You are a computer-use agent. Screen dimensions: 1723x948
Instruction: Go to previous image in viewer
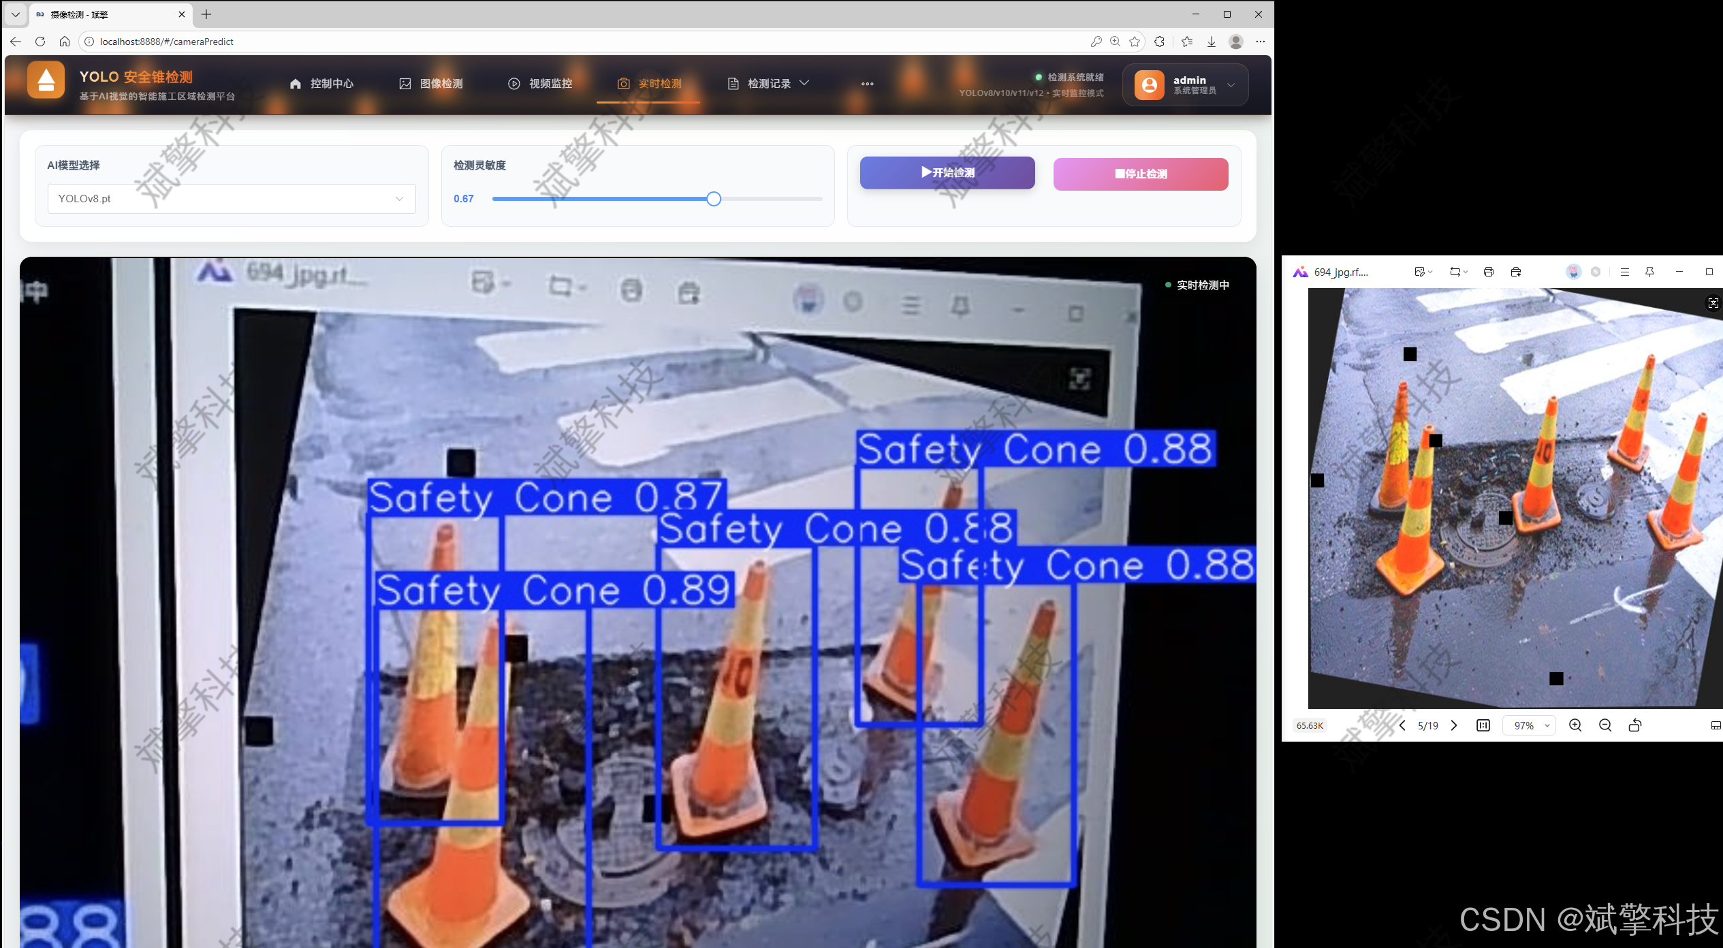click(1402, 725)
